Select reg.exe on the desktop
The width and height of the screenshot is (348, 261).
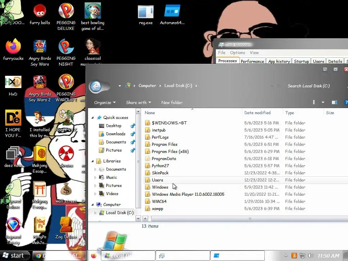coord(145,15)
